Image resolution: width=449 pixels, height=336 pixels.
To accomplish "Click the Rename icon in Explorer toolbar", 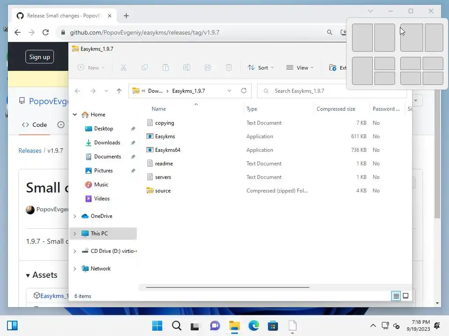I will 187,68.
